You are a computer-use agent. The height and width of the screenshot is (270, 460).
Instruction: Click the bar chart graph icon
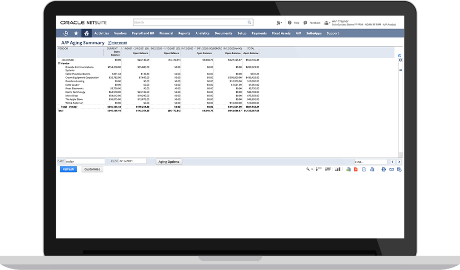pos(338,169)
